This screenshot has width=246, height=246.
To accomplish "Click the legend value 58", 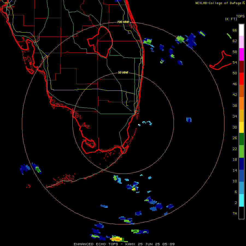I will click(235, 52).
